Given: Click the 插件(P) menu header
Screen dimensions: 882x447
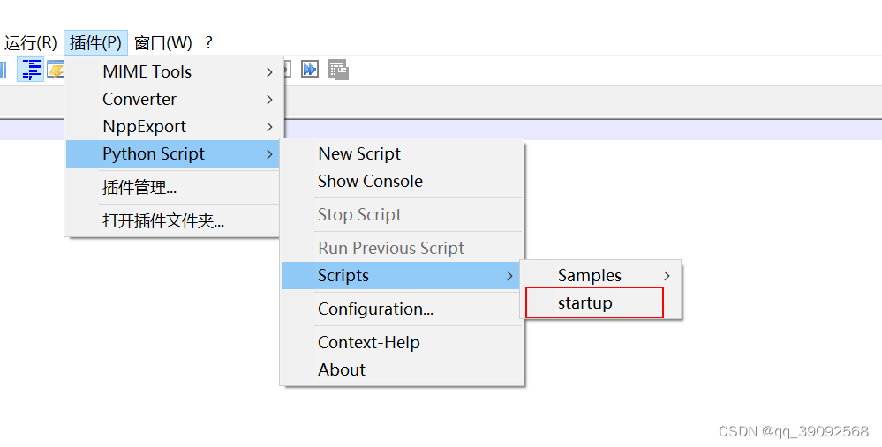Looking at the screenshot, I should [x=95, y=42].
